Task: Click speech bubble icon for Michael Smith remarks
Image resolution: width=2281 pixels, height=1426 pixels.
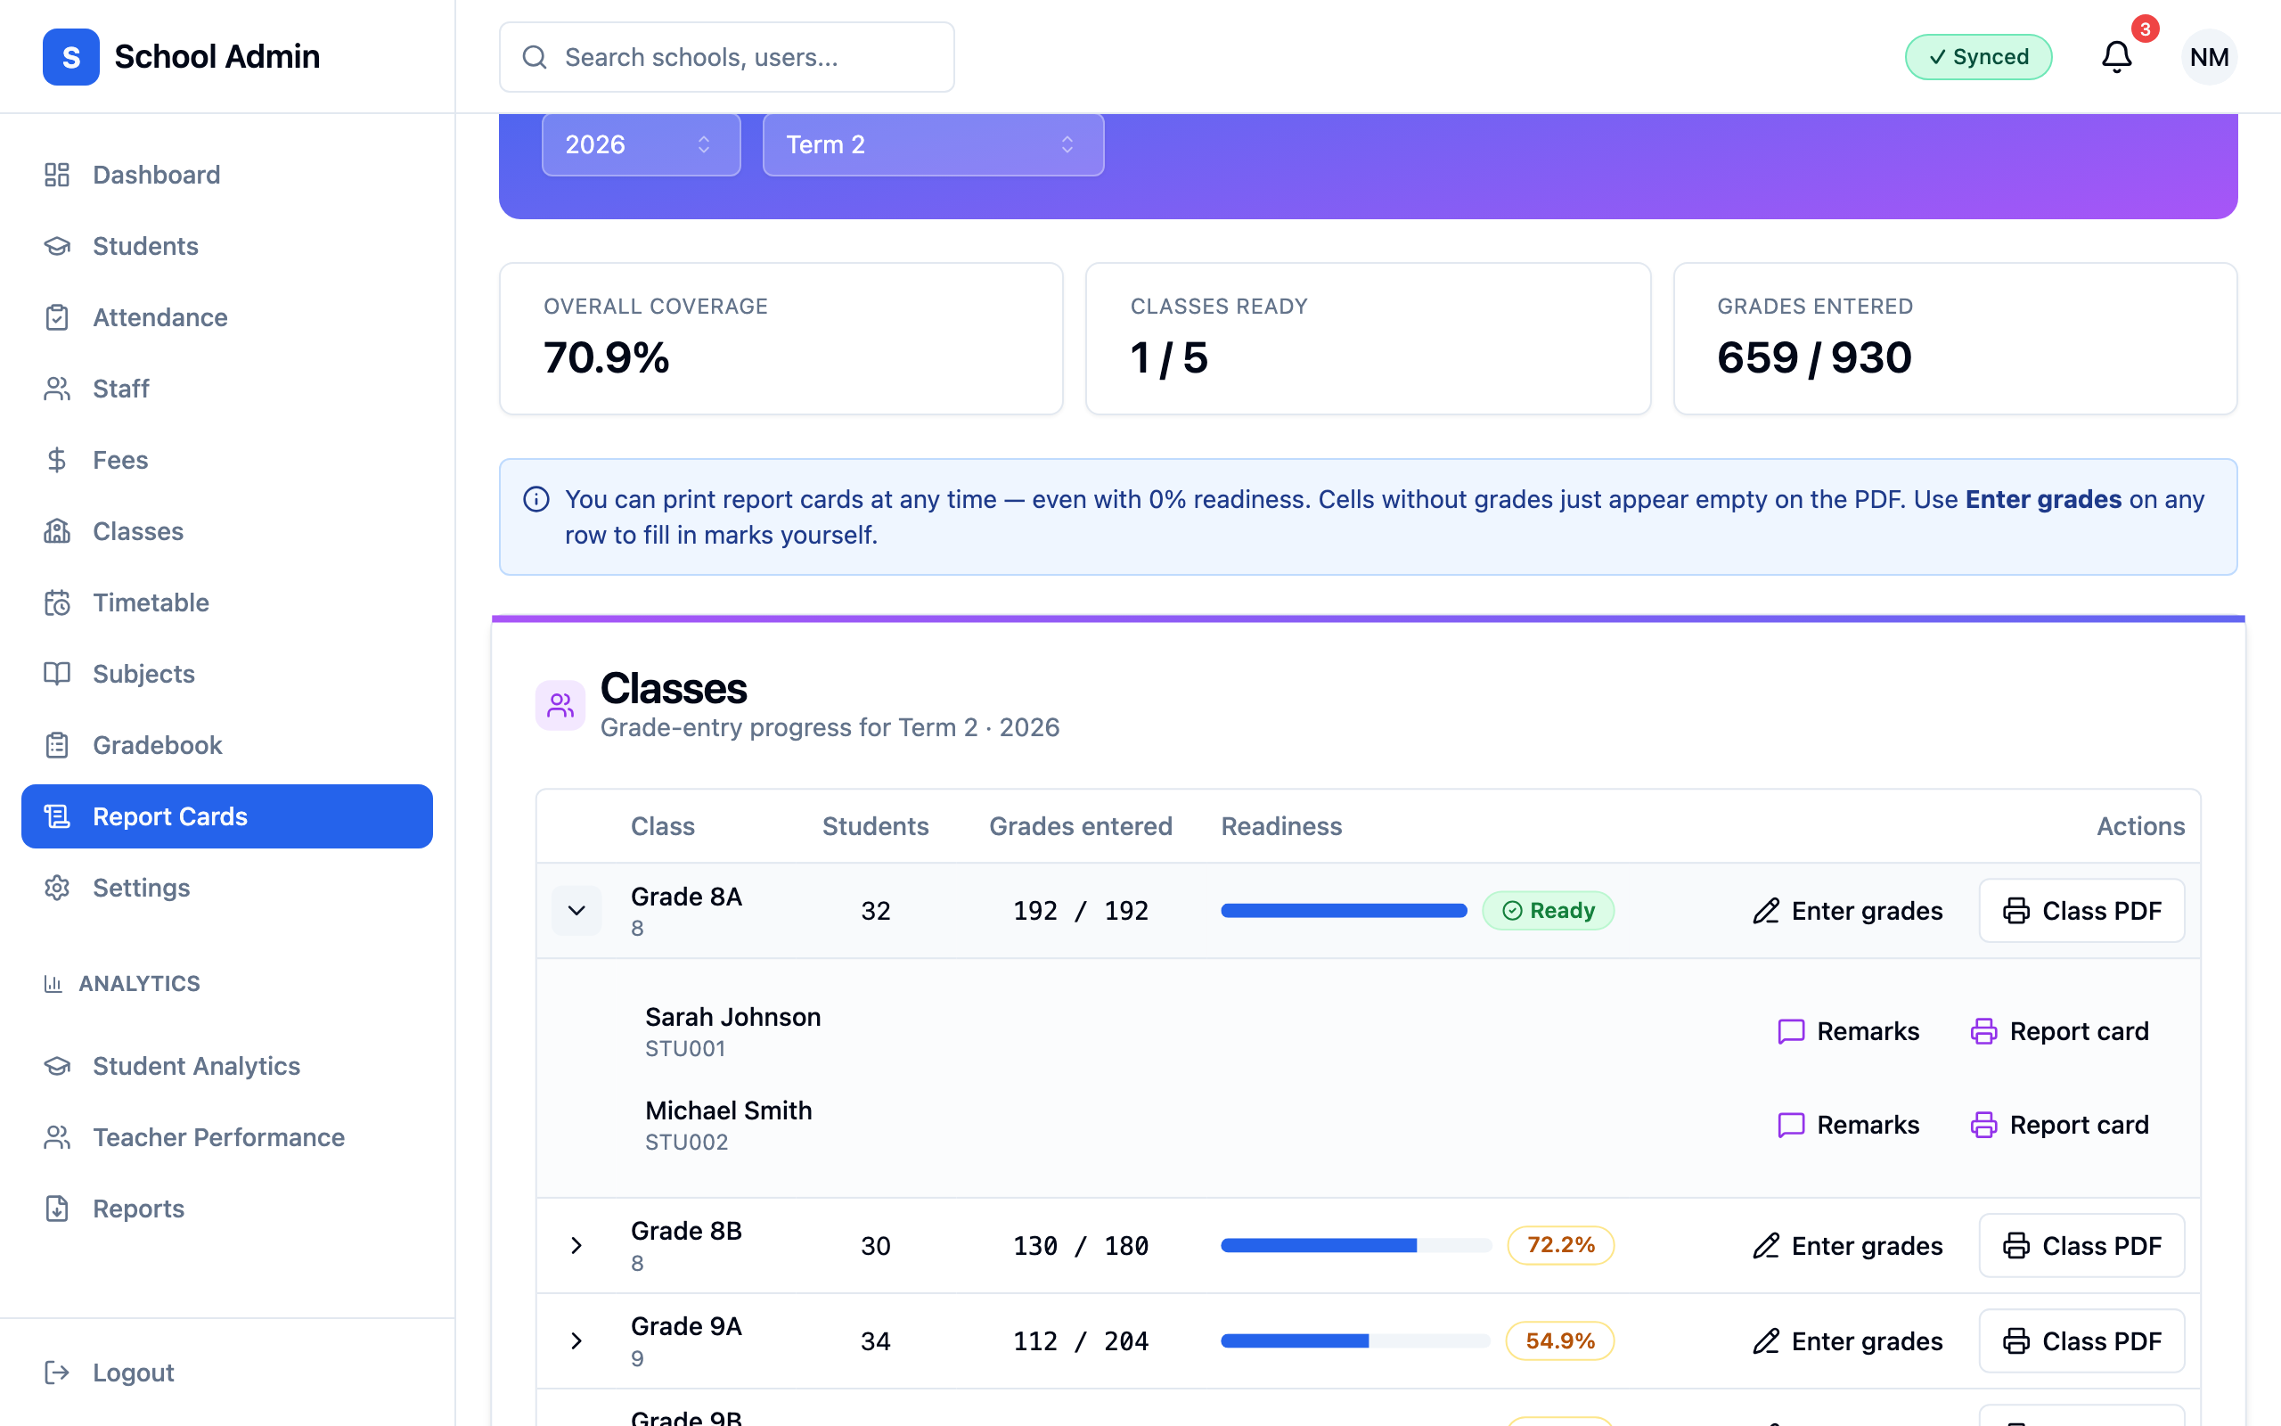Action: pyautogui.click(x=1790, y=1124)
